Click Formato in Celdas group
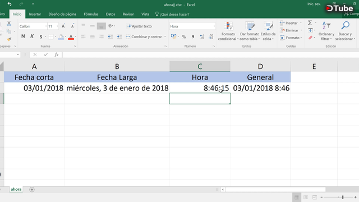This screenshot has height=202, width=359. click(x=291, y=38)
